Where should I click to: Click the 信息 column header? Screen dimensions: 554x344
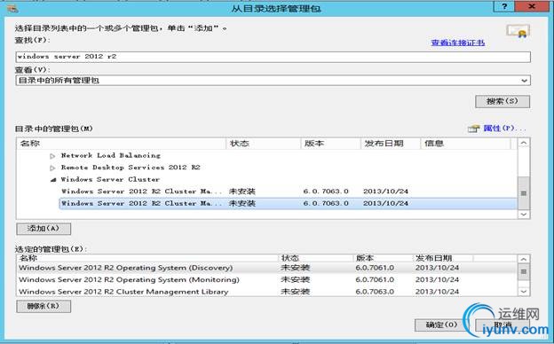tap(466, 144)
